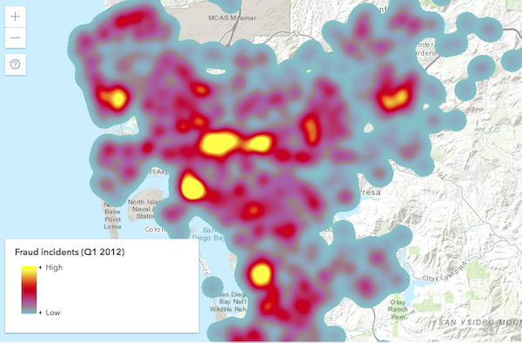Click the 'High' legend label

pos(54,267)
